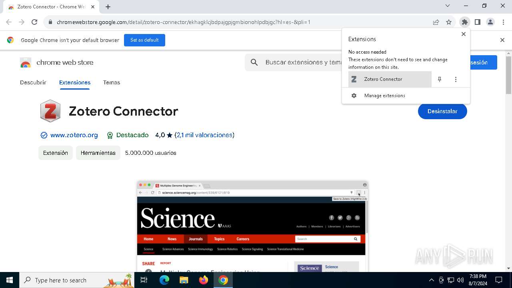Screen dimensions: 512x288
Task: Close the Zotero Connector browser tab
Action: tap(93, 7)
